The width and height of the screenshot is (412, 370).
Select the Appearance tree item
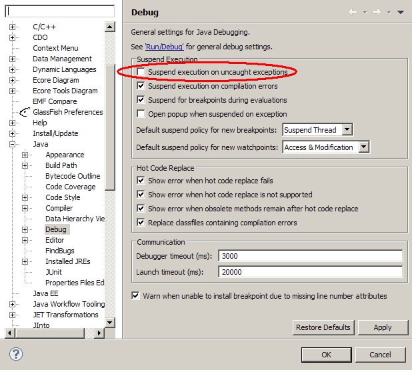(65, 155)
